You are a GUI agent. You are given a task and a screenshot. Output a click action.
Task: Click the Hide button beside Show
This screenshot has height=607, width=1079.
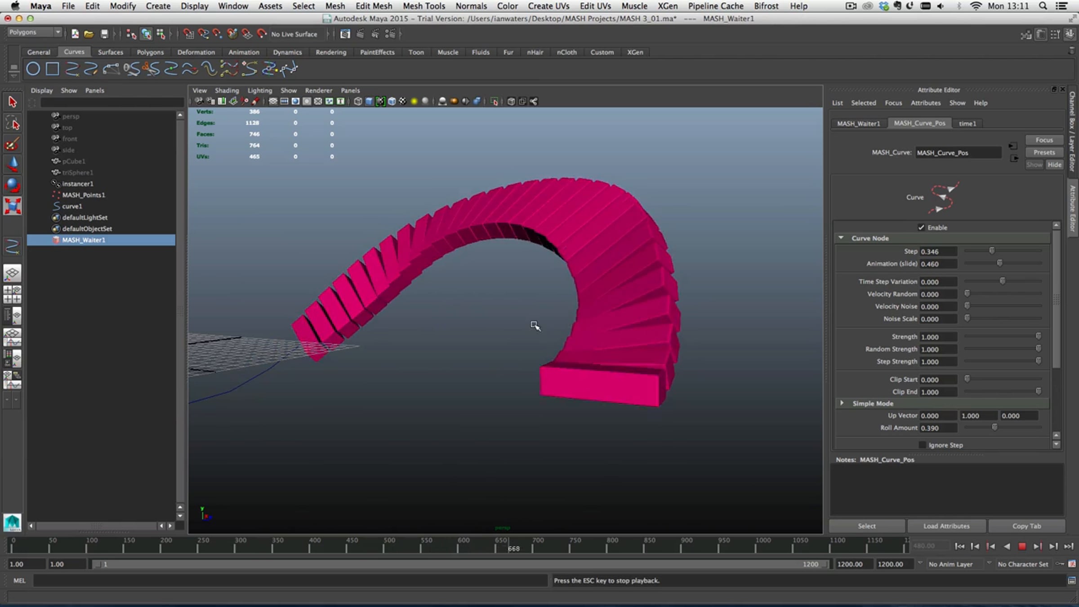[x=1054, y=165]
